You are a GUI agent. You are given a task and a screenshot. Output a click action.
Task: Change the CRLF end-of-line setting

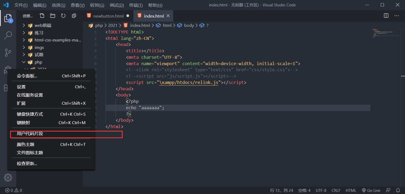336,190
